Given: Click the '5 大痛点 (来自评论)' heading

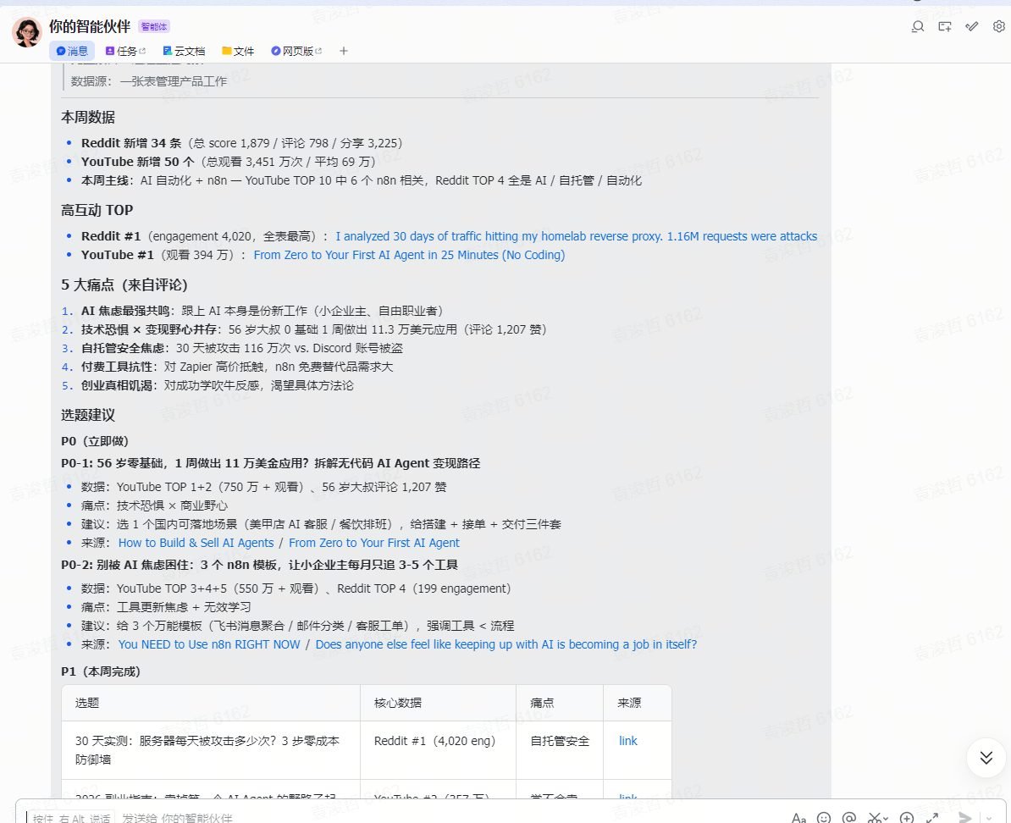Looking at the screenshot, I should [x=124, y=285].
